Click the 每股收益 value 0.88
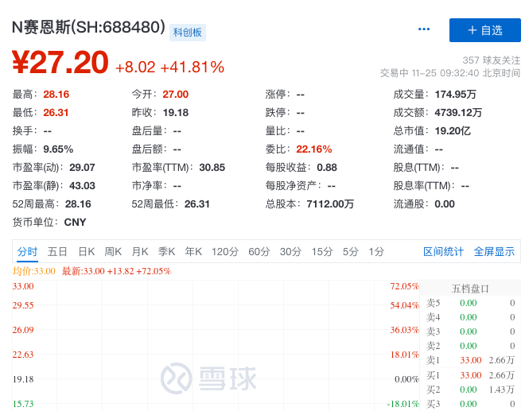525x411 pixels. [327, 168]
